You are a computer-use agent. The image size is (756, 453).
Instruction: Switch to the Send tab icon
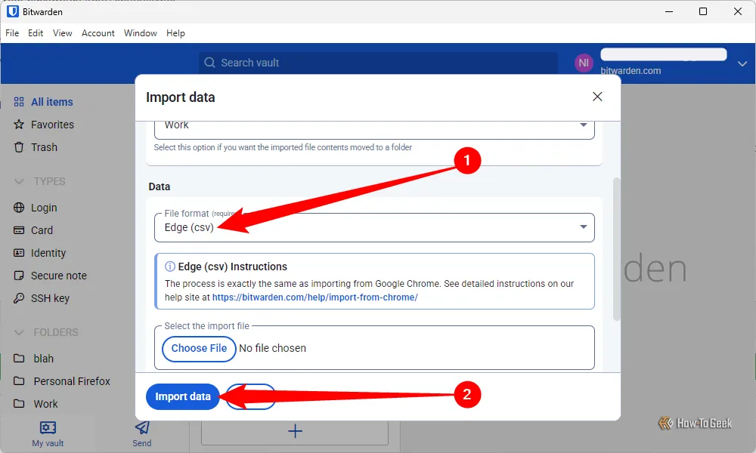click(x=141, y=427)
